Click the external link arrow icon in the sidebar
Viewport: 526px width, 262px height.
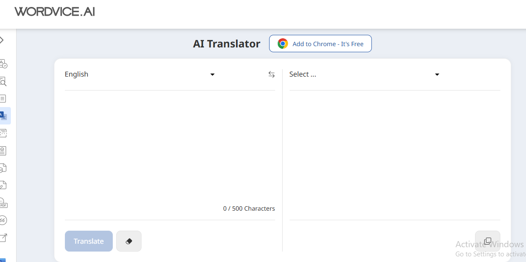pyautogui.click(x=3, y=238)
